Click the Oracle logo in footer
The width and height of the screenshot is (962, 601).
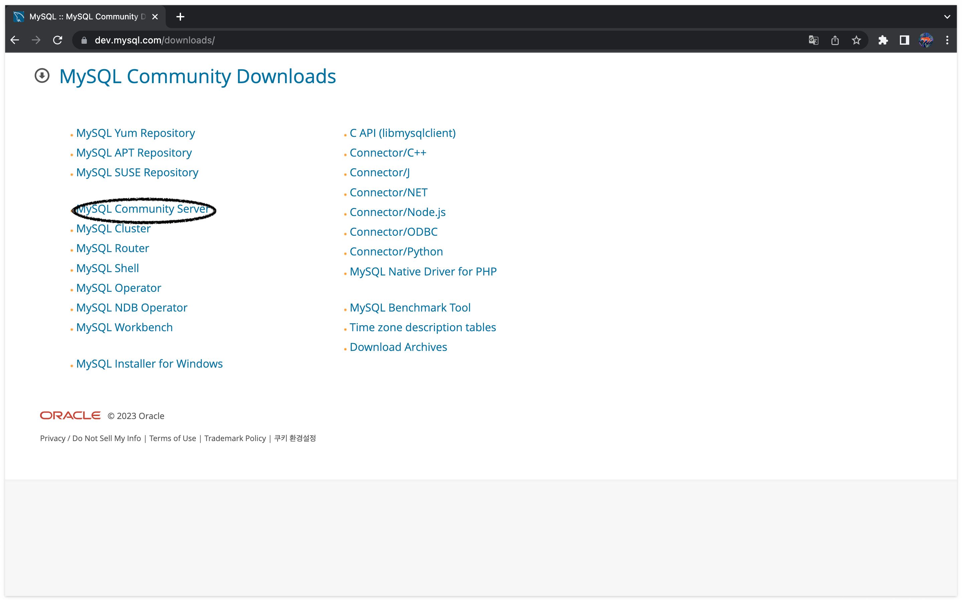point(70,415)
